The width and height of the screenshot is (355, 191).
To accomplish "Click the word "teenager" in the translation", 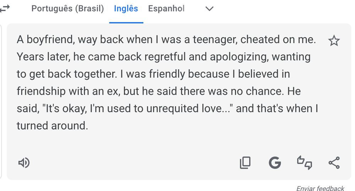I will [x=215, y=39].
